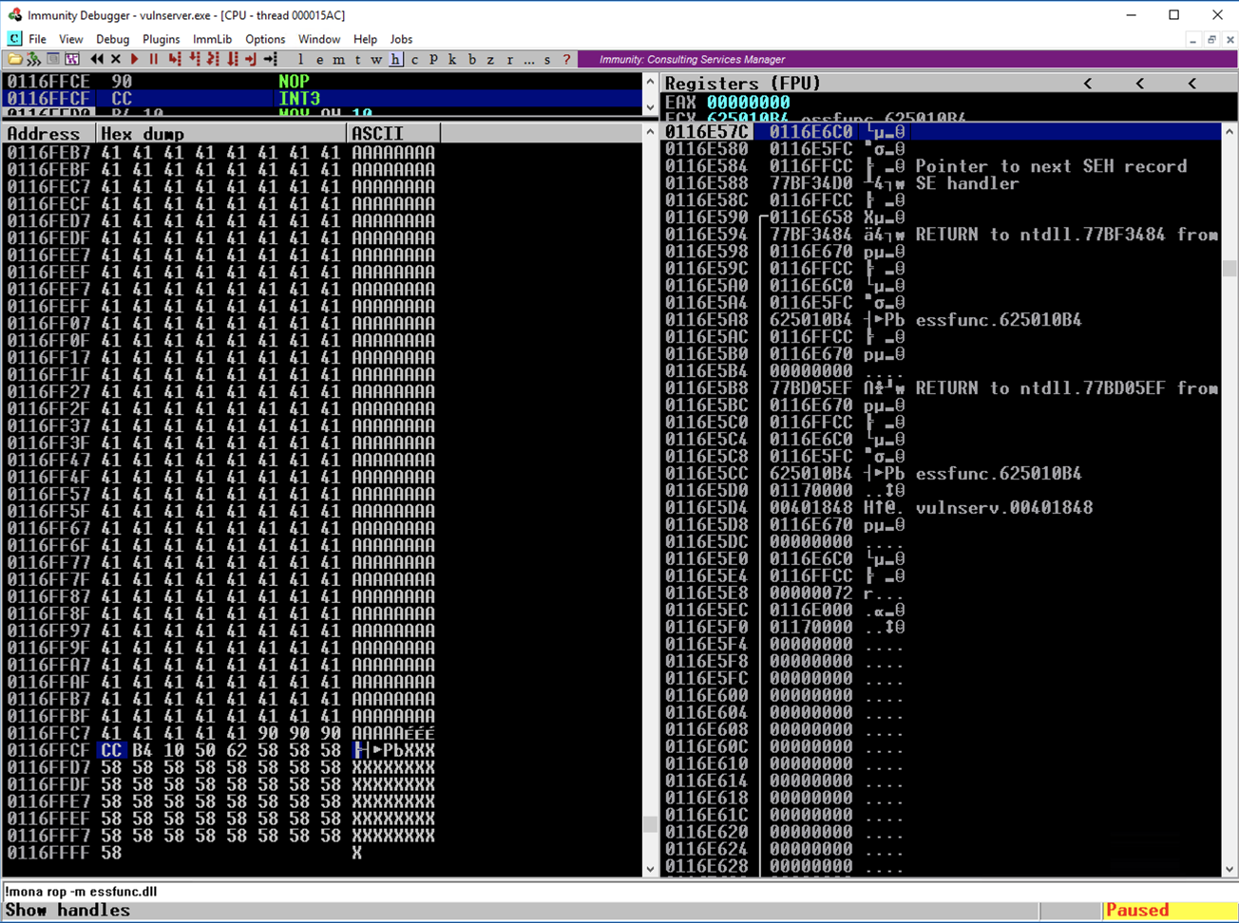
Task: Click the hex dump pane's up scroll arrow
Action: pos(650,133)
